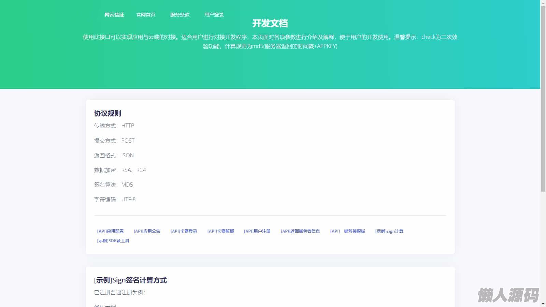Jump to the [示例]sign计算 example
The height and width of the screenshot is (307, 546).
tap(389, 231)
